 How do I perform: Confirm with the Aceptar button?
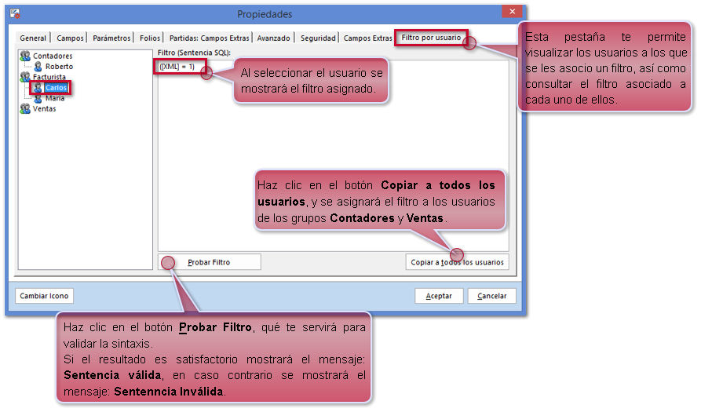coord(439,296)
